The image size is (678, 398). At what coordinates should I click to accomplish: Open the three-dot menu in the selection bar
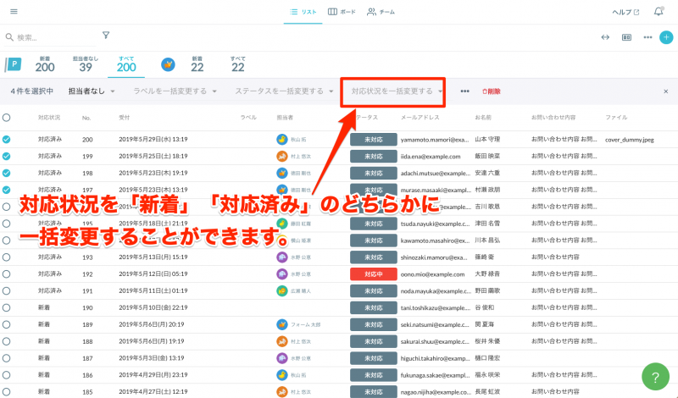(x=464, y=91)
